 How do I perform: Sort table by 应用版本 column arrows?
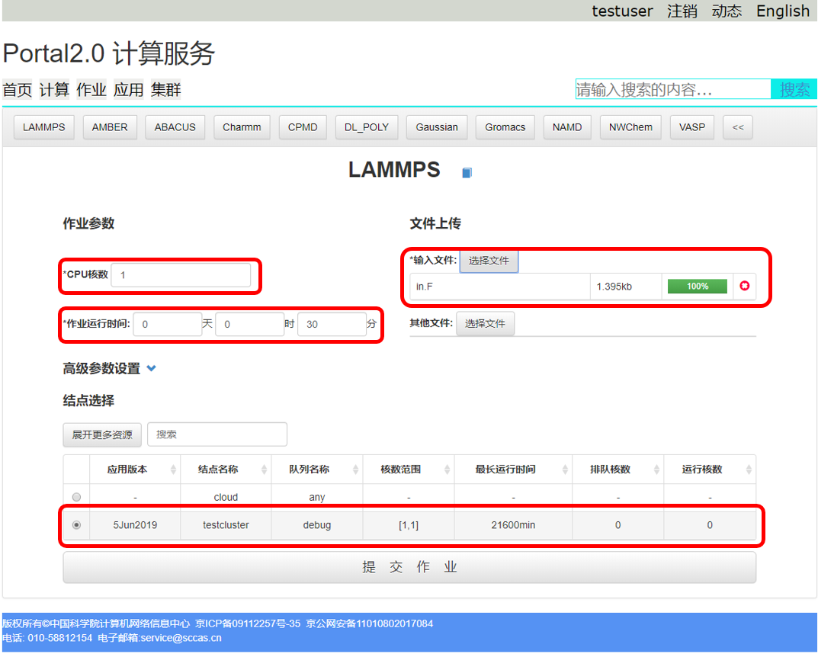[173, 470]
